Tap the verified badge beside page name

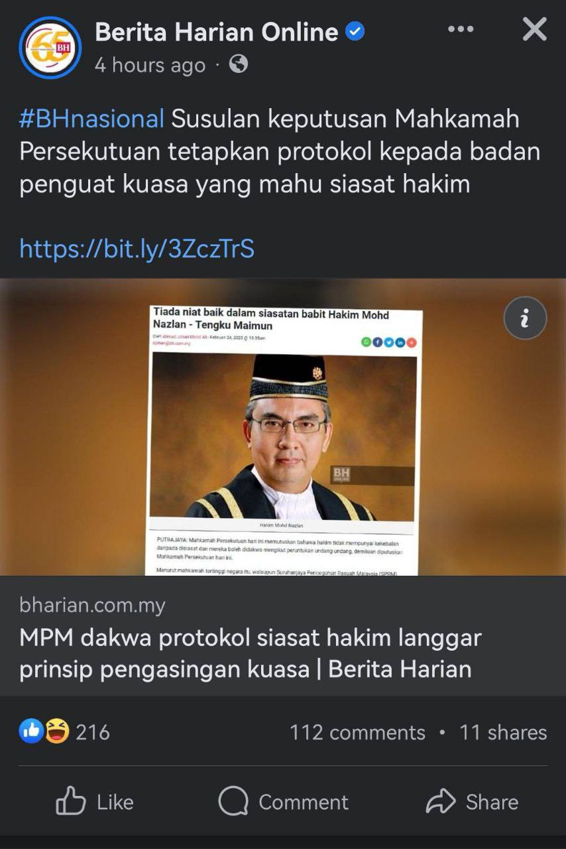(x=355, y=32)
